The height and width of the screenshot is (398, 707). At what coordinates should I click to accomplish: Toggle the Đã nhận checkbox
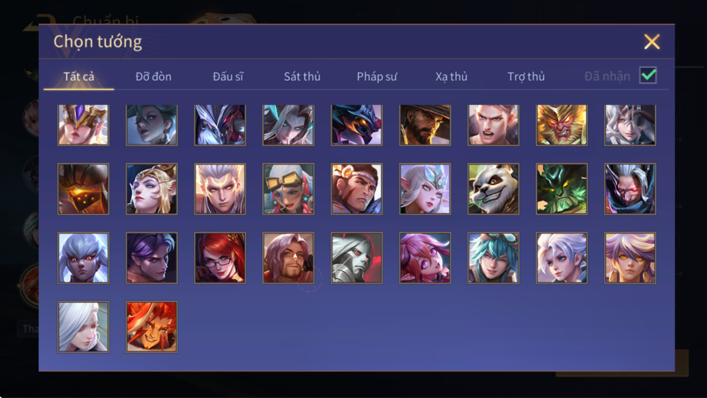[648, 75]
